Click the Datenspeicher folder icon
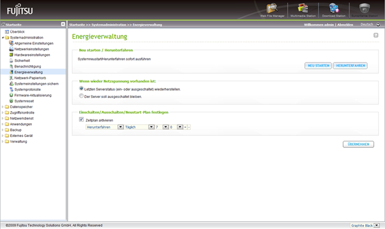This screenshot has width=385, height=229. point(7,107)
